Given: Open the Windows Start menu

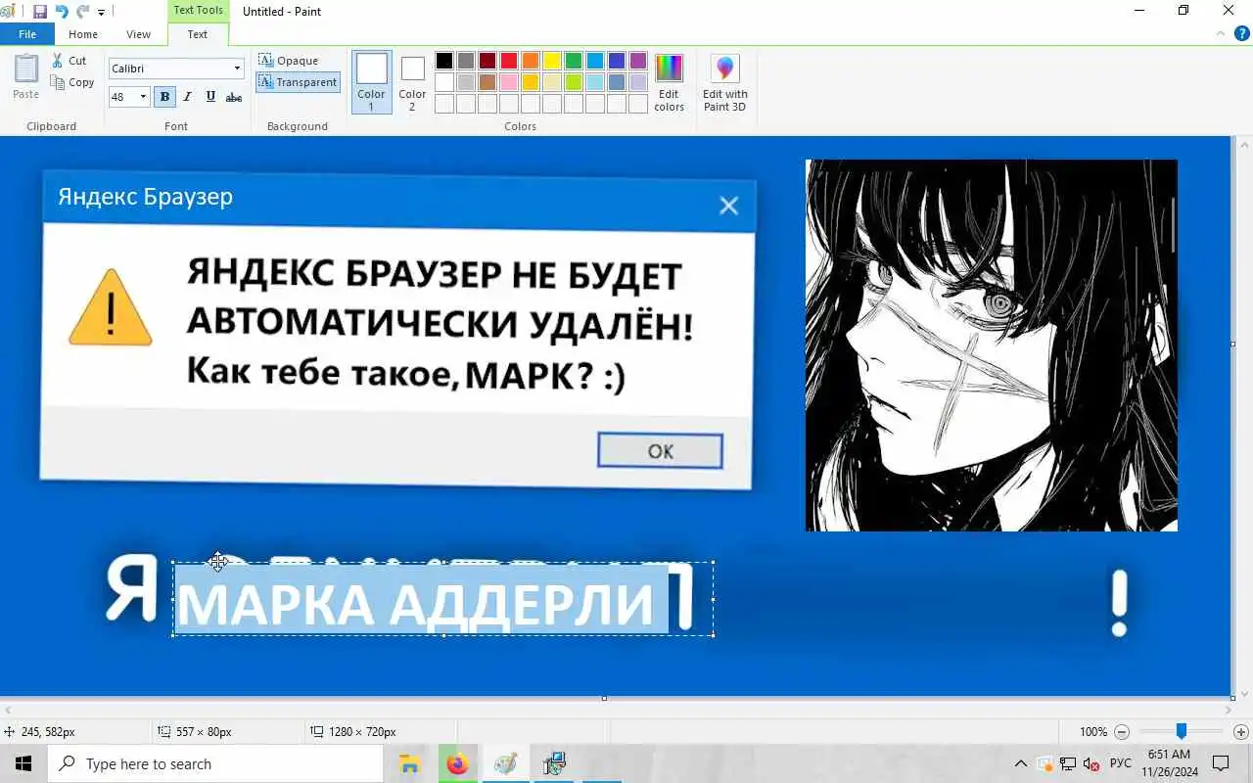Looking at the screenshot, I should click(23, 763).
